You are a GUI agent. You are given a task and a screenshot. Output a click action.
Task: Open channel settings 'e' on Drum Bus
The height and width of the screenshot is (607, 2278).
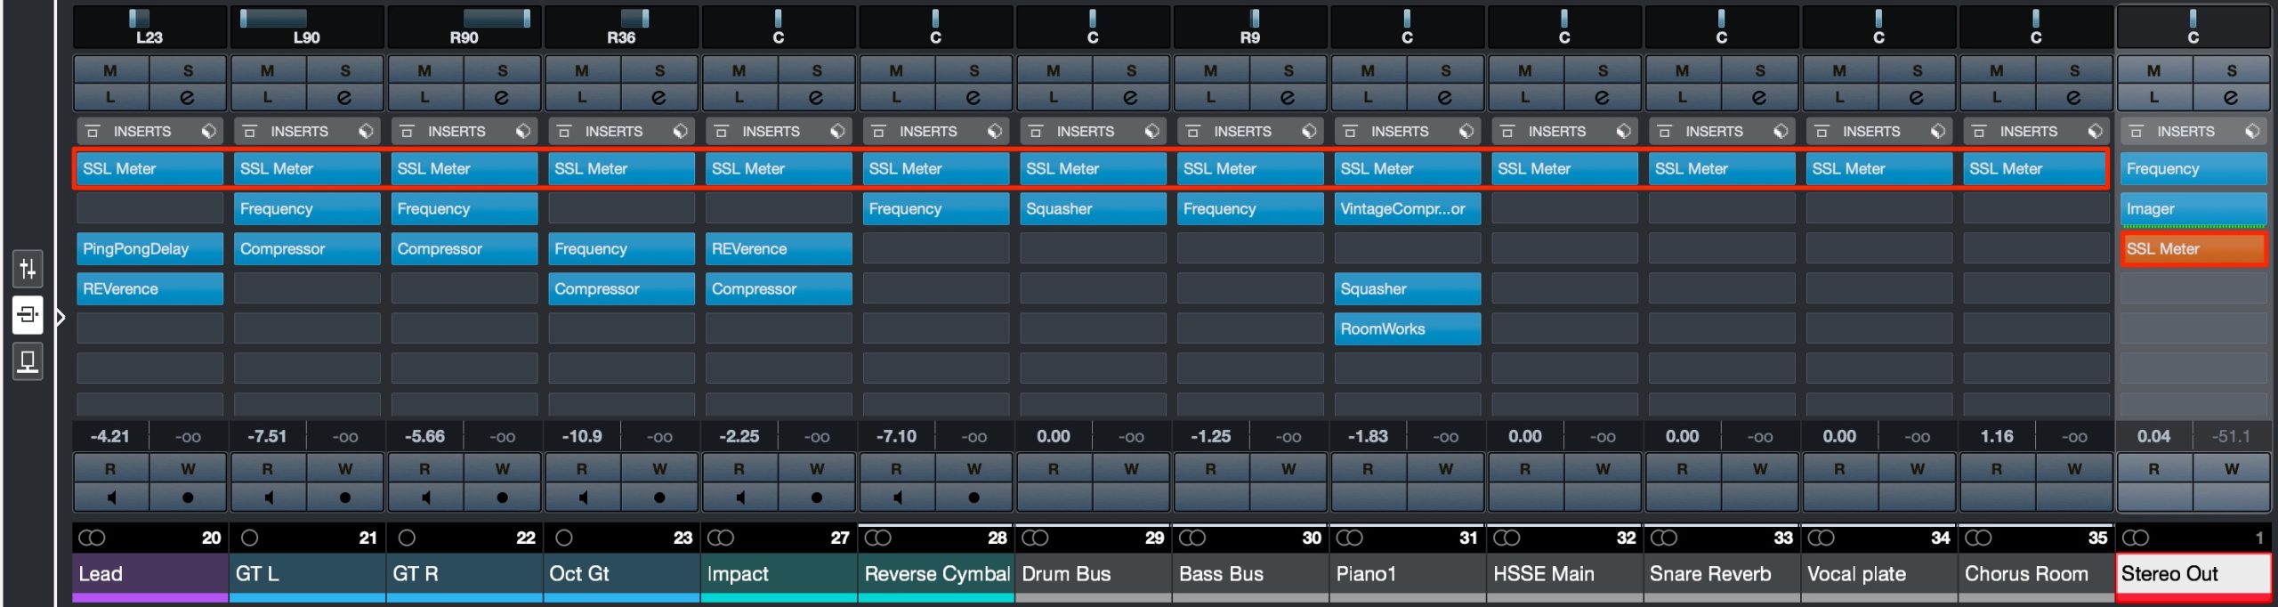click(1131, 97)
